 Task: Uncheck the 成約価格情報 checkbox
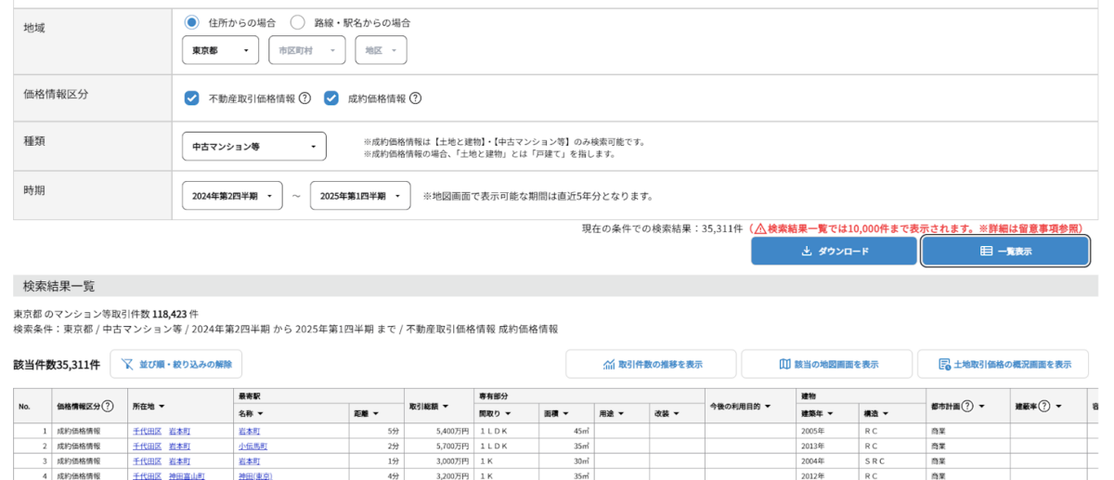pos(331,98)
